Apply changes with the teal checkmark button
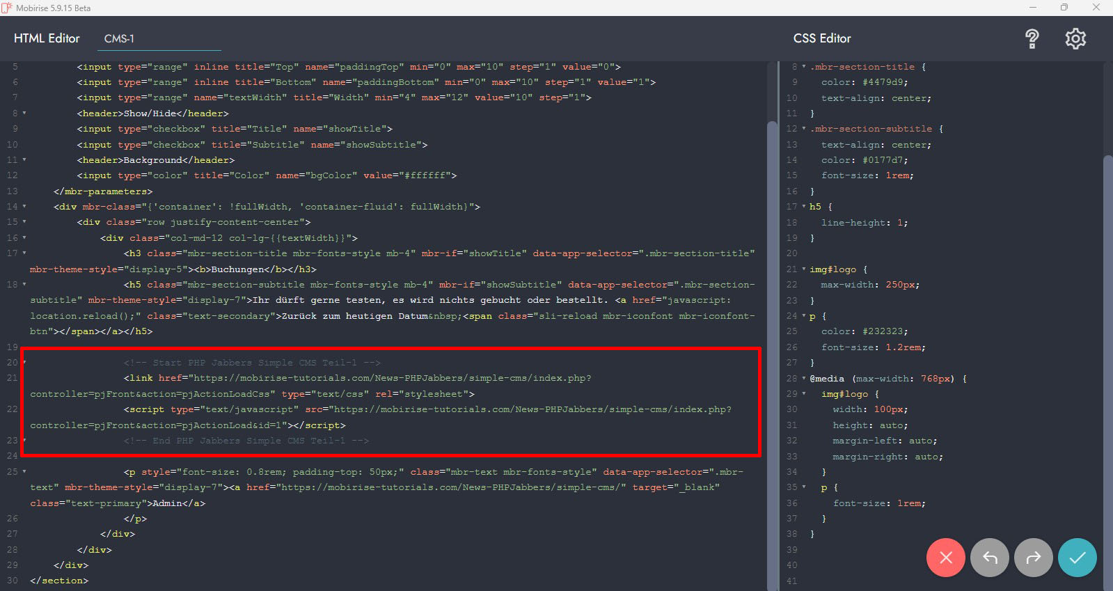 1077,558
